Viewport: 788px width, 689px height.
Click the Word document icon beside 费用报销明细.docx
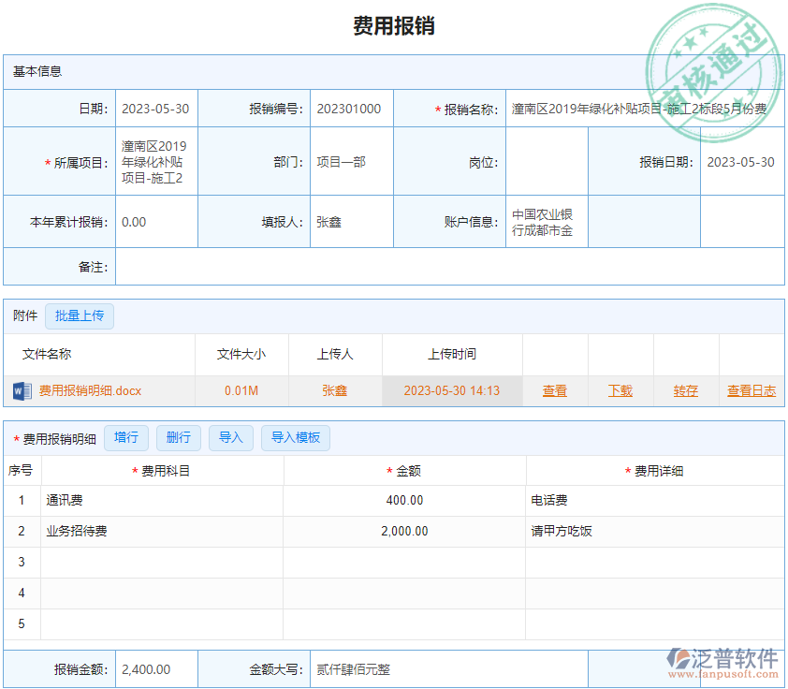pyautogui.click(x=22, y=390)
